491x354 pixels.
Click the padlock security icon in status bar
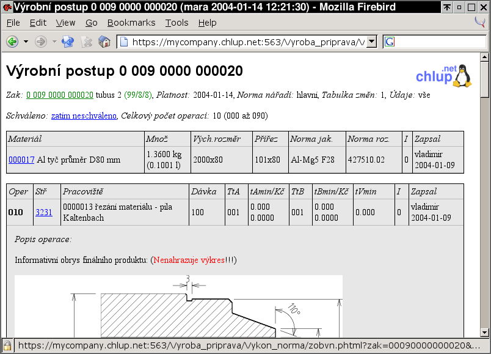7,345
